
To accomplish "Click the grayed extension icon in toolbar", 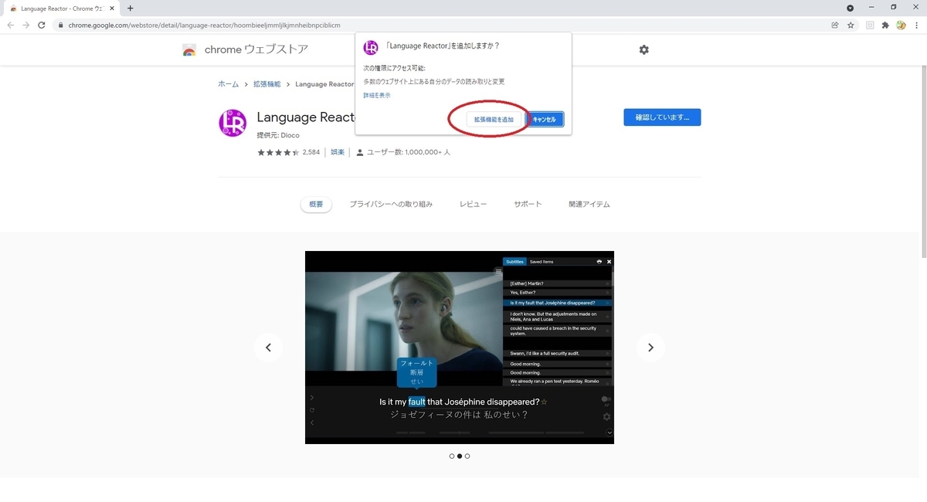I will pyautogui.click(x=870, y=25).
